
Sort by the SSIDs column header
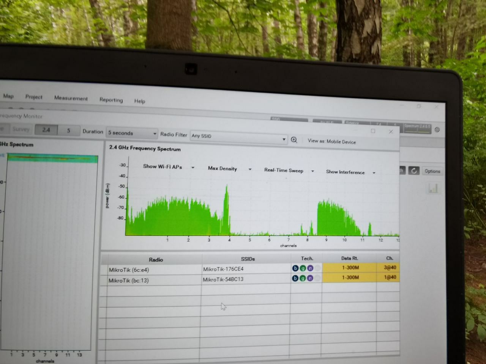click(x=247, y=259)
